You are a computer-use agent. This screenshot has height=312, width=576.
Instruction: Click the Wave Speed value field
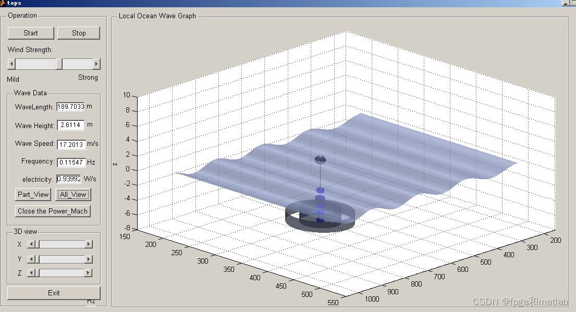(x=71, y=144)
